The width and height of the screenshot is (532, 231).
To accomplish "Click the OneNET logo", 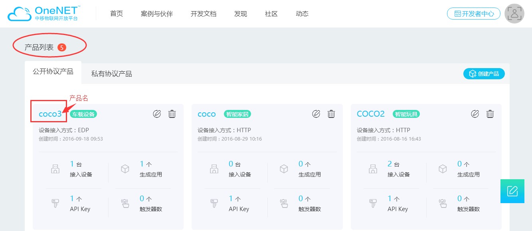I will click(x=44, y=13).
